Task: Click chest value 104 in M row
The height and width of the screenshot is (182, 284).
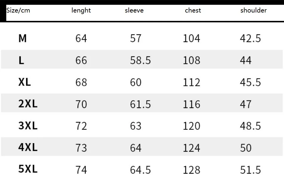Action: point(191,38)
